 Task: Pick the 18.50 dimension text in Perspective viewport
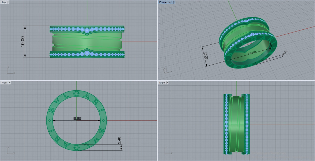coord(252,53)
